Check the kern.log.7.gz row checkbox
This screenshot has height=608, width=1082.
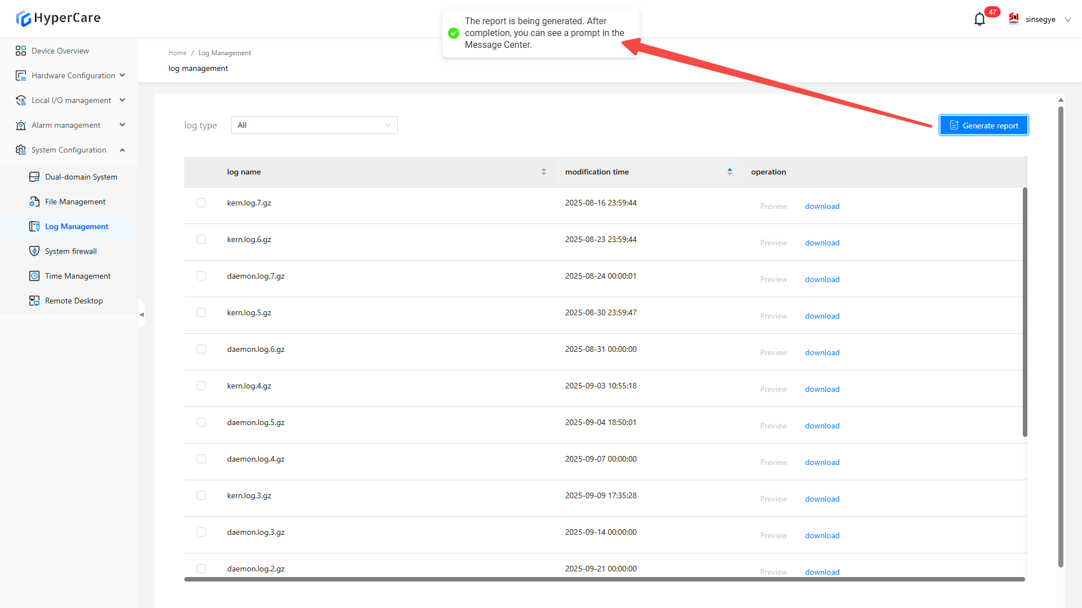click(201, 203)
